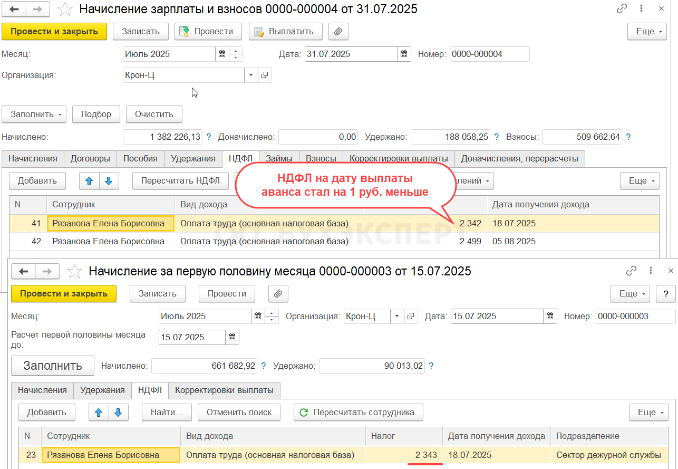Click Пересчитать НДФЛ button
The width and height of the screenshot is (678, 469).
point(180,181)
